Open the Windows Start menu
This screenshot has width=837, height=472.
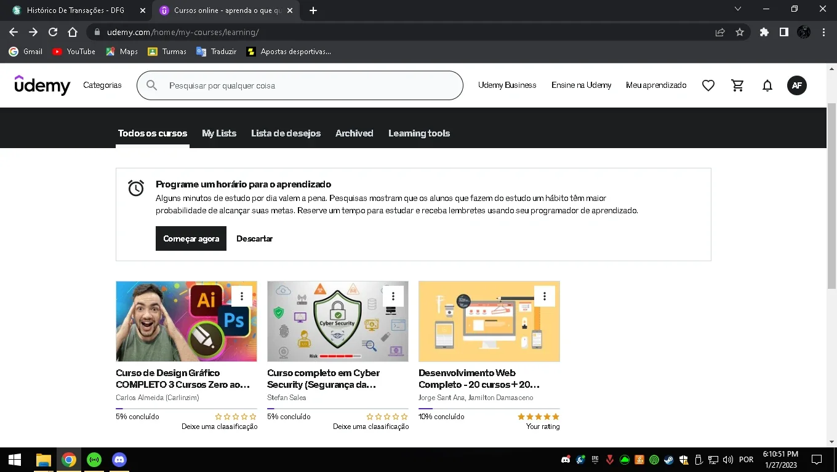[x=15, y=460]
